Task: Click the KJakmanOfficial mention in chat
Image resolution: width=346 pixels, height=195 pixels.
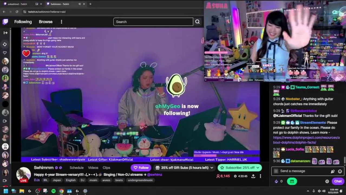Action: click(287, 116)
